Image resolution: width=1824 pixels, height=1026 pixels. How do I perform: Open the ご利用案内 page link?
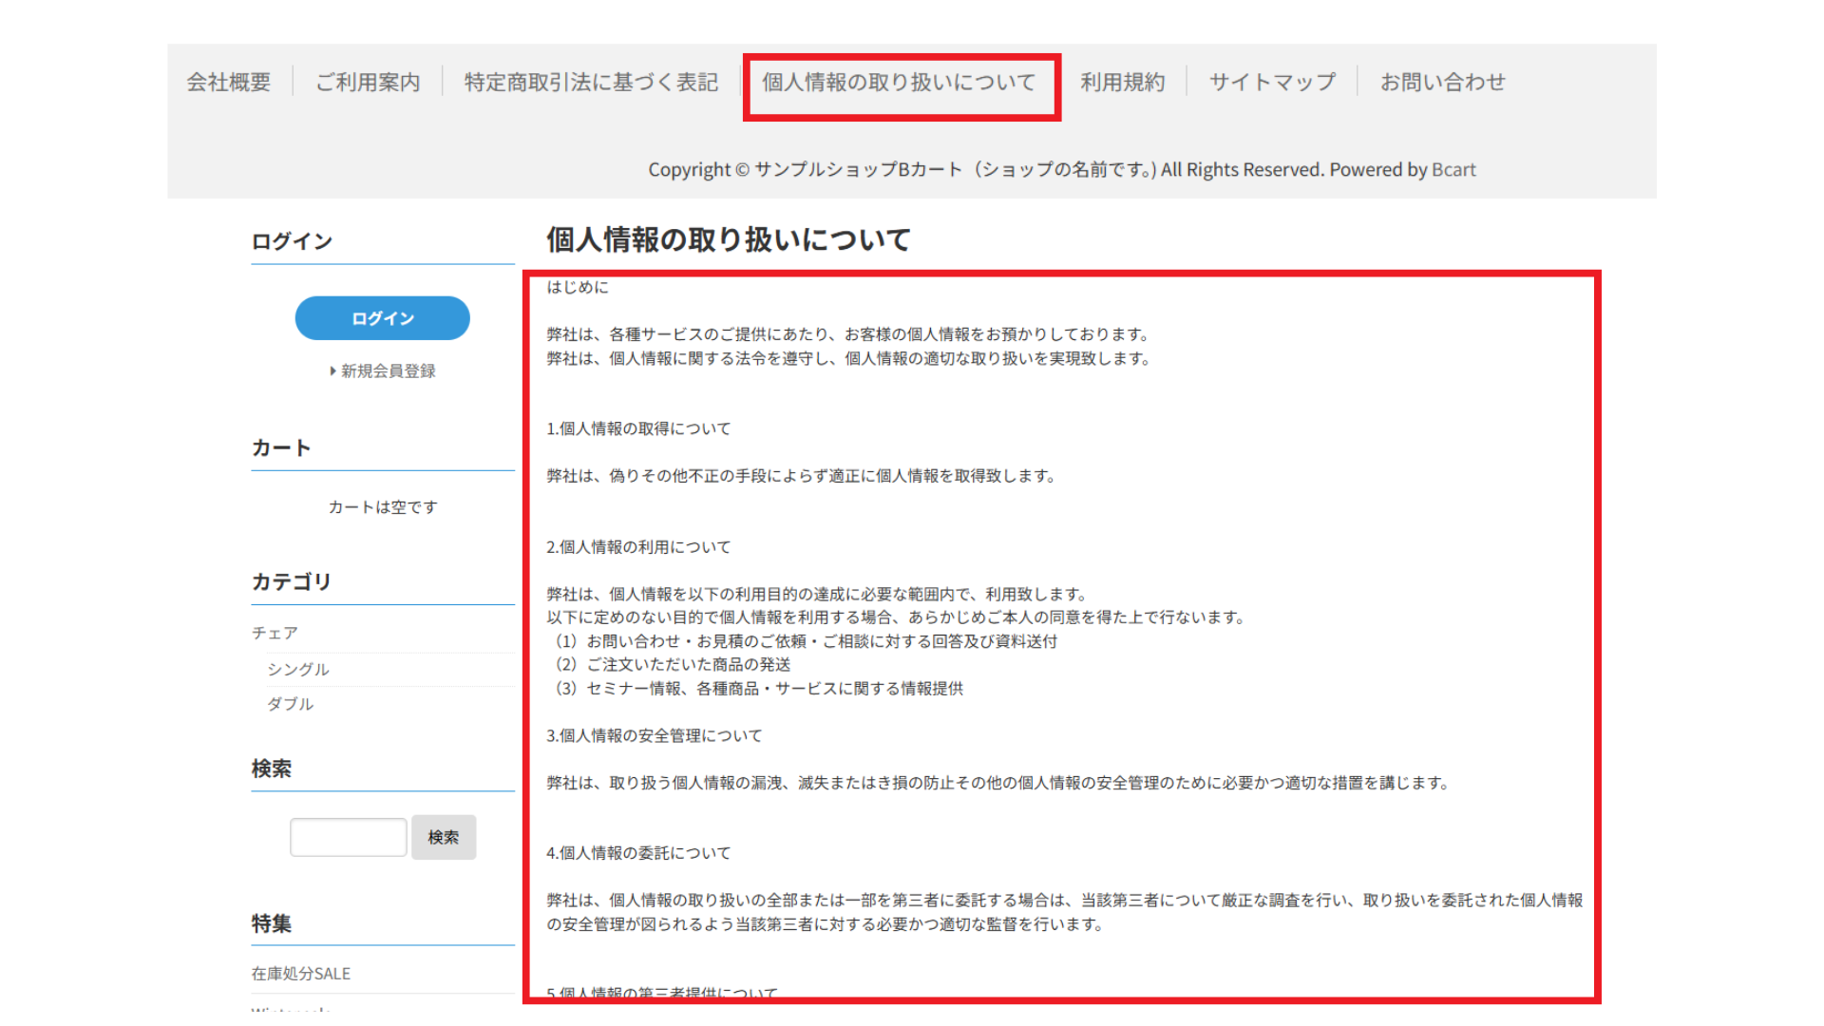[368, 83]
